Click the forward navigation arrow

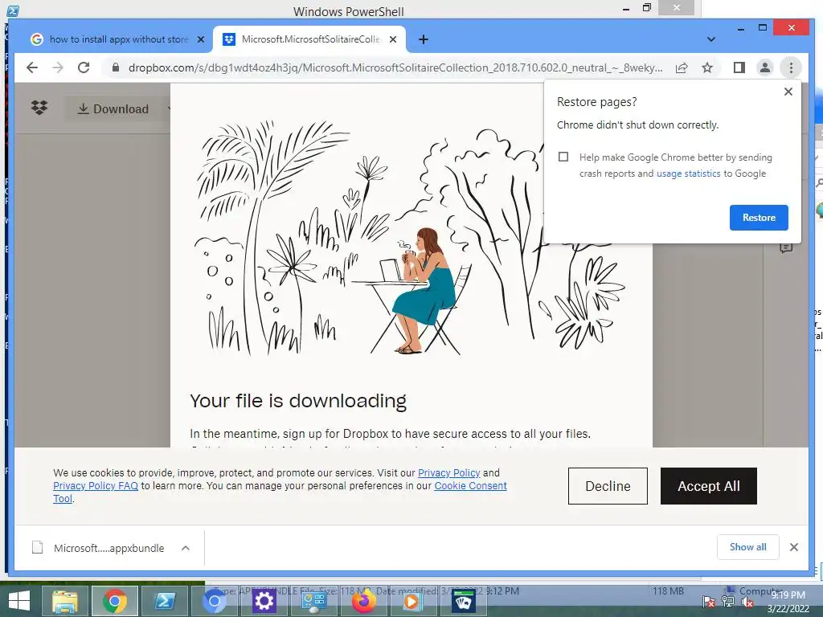(x=58, y=67)
